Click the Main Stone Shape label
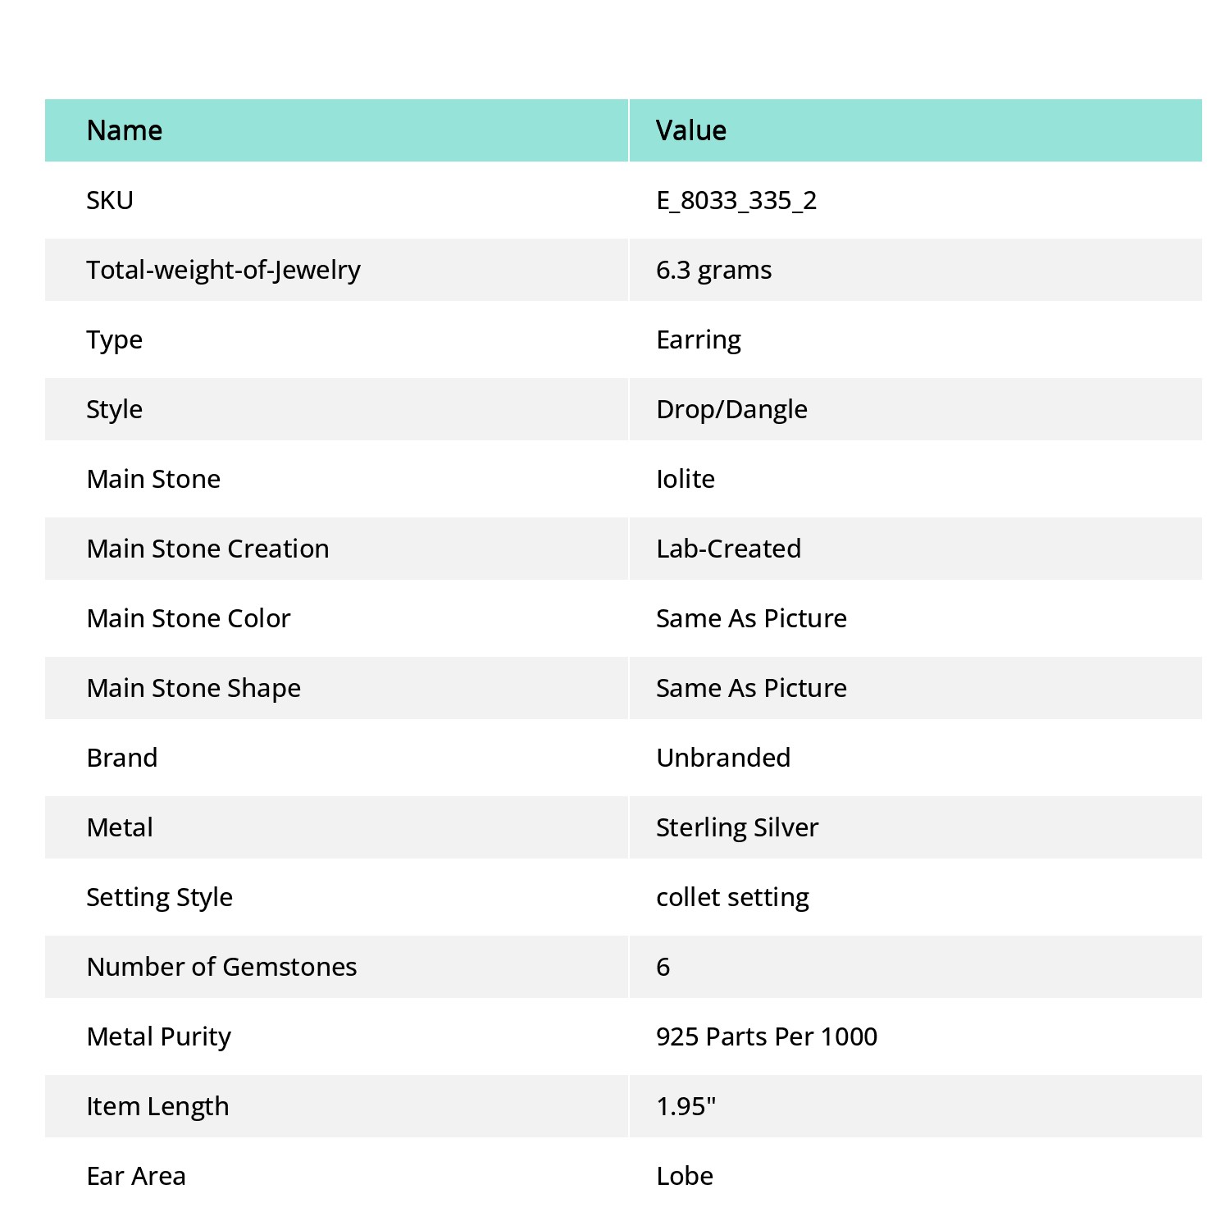1230x1230 pixels. [194, 688]
